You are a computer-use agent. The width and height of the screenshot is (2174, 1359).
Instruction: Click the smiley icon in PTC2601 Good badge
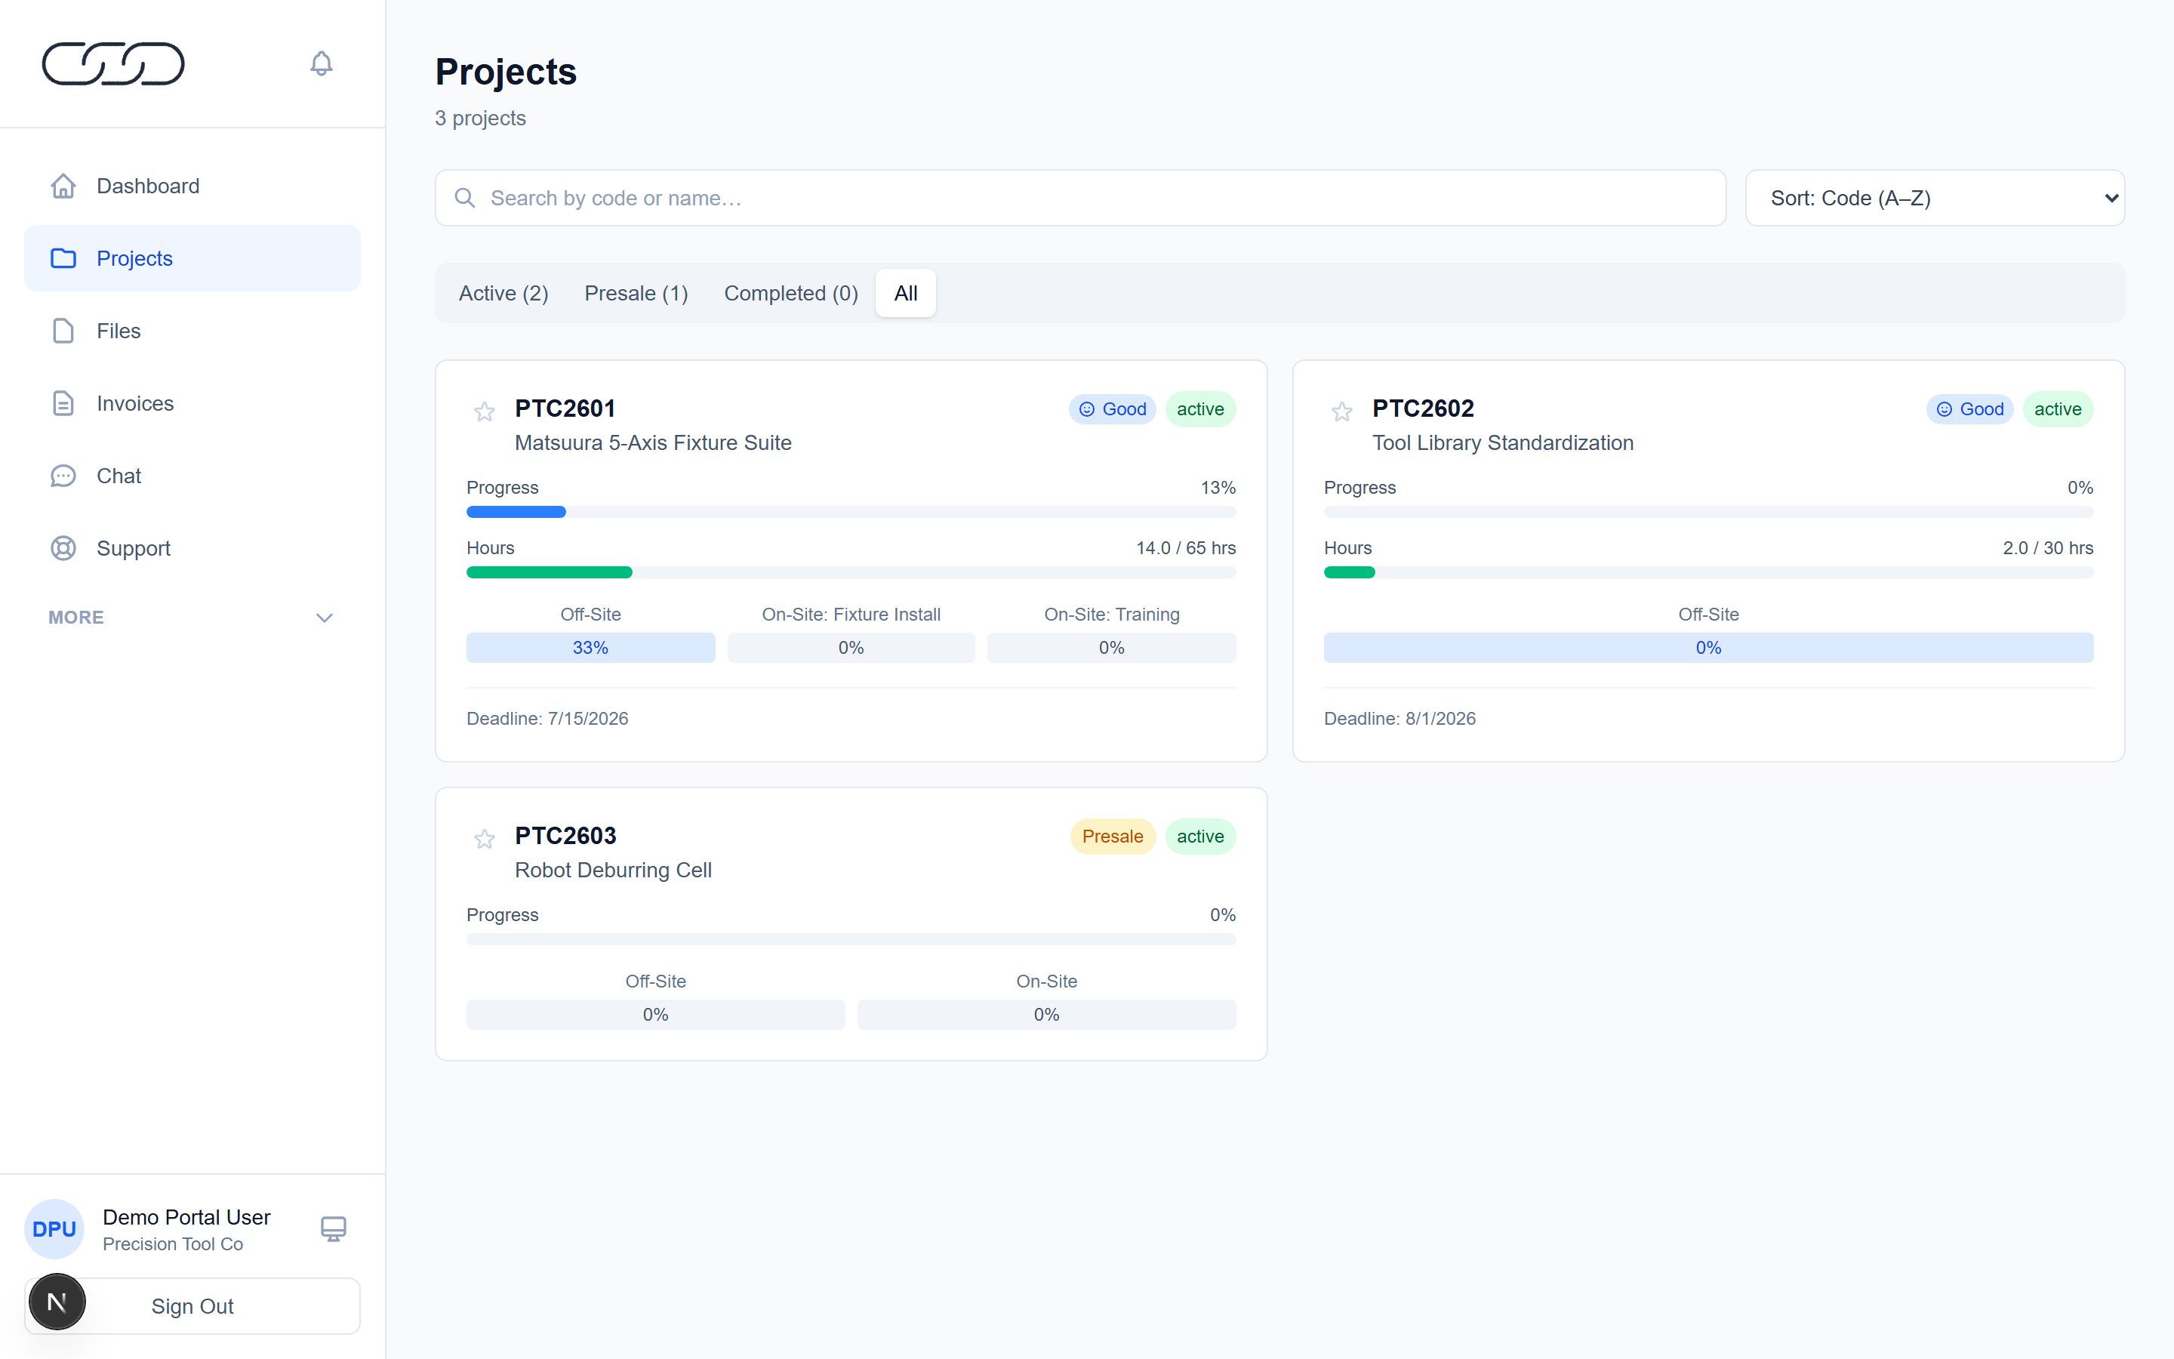click(1087, 409)
